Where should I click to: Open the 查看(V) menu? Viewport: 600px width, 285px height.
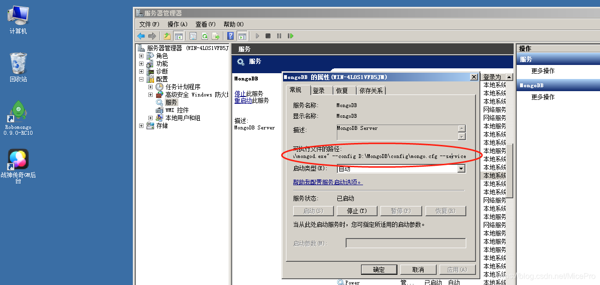205,24
